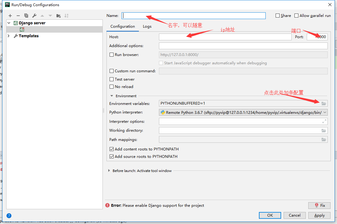Add a new run configuration with the plus icon
The image size is (337, 224).
pos(10,15)
